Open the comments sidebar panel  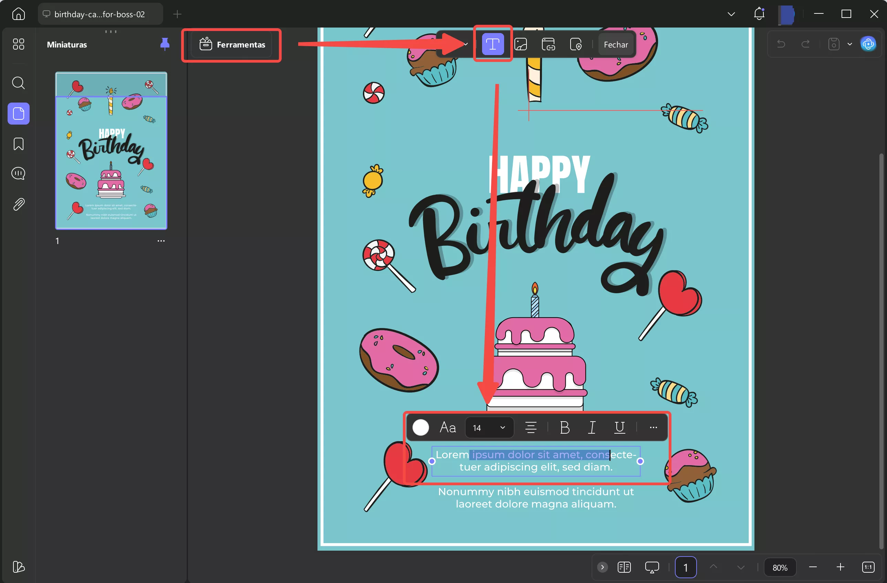point(18,173)
